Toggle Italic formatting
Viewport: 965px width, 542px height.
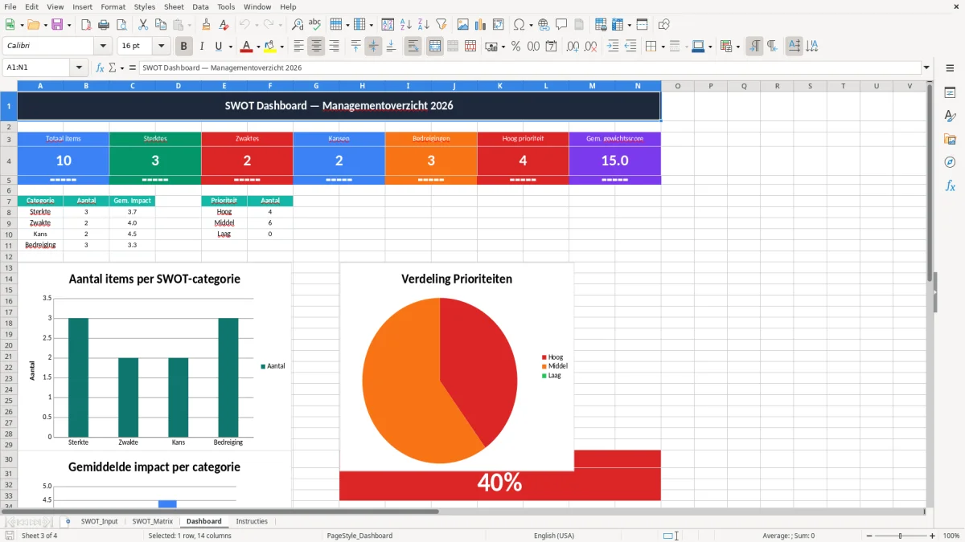tap(202, 47)
